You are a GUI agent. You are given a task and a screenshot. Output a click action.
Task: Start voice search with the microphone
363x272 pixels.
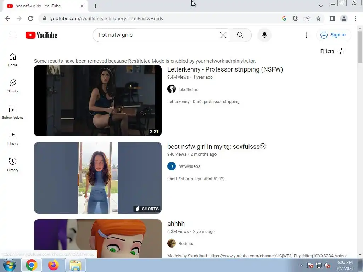pyautogui.click(x=264, y=35)
